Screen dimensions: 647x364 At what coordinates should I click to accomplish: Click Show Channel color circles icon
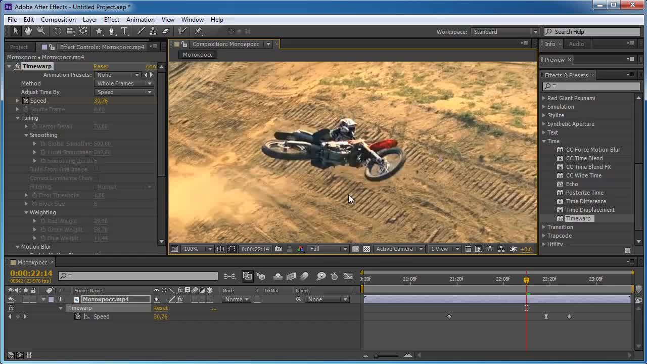tap(301, 249)
